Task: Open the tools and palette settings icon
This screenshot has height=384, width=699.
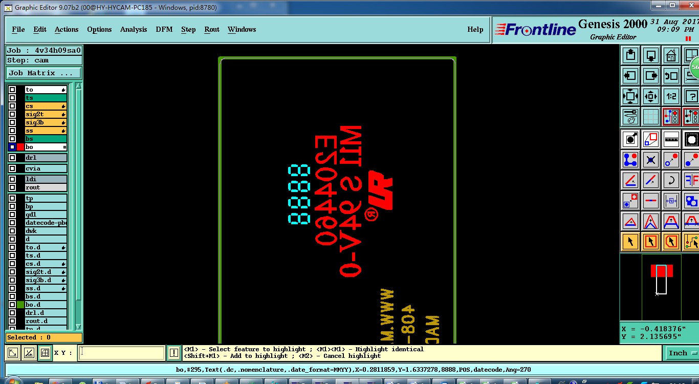Action: pyautogui.click(x=630, y=117)
